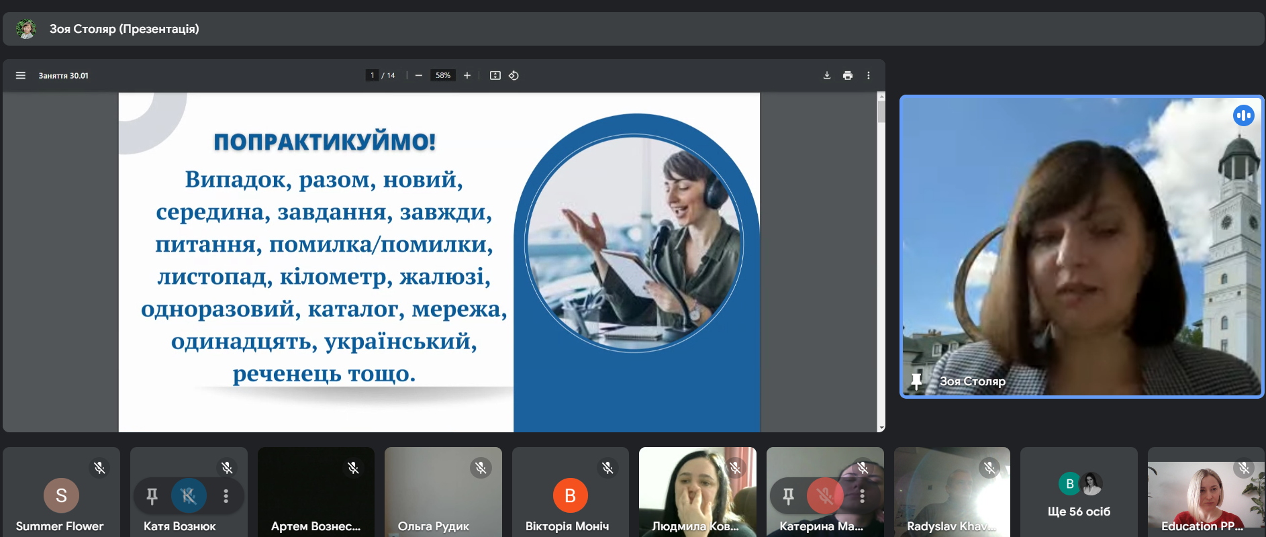Viewport: 1266px width, 537px height.
Task: Select Вікторія Моніч participant tile
Action: click(x=570, y=494)
